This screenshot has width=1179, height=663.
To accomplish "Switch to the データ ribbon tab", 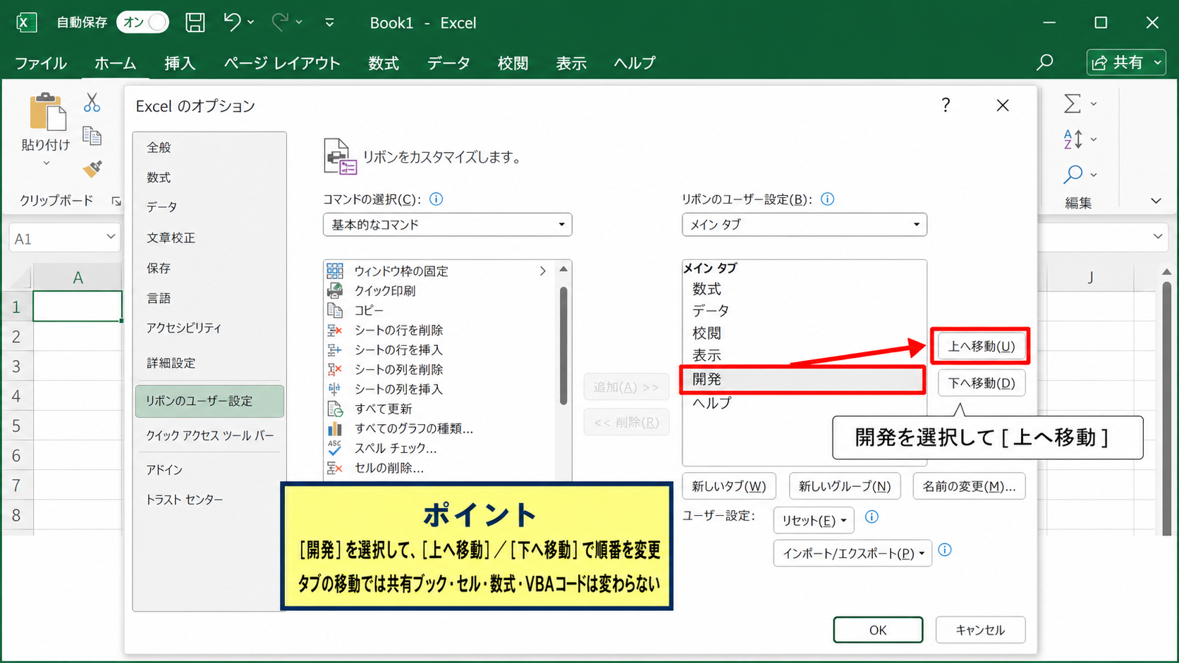I will tap(448, 63).
